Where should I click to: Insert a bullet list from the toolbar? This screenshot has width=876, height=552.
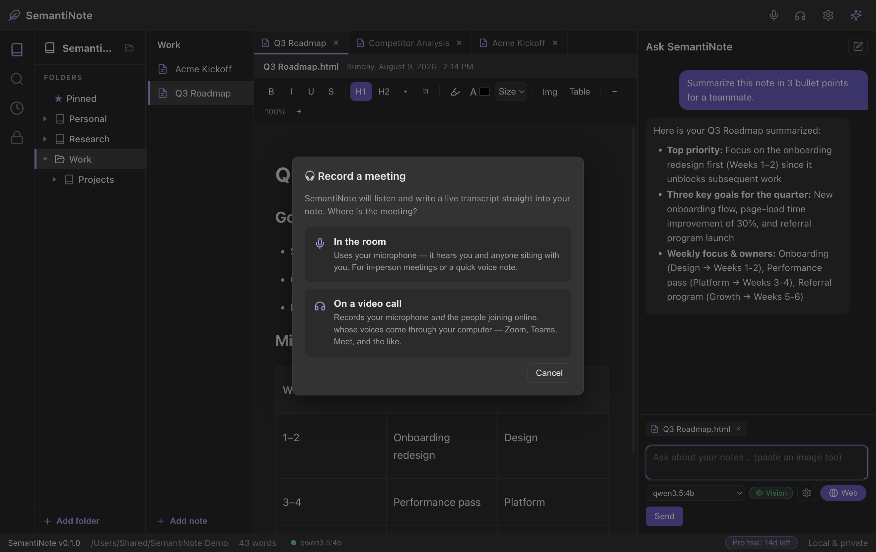tap(405, 92)
